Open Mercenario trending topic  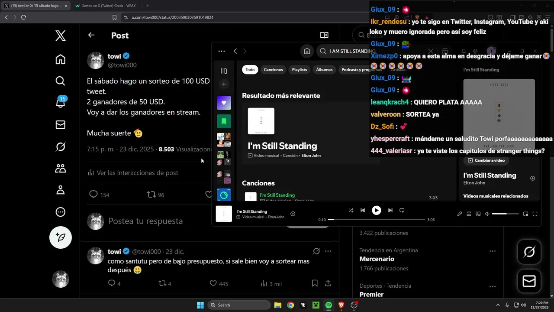377,259
